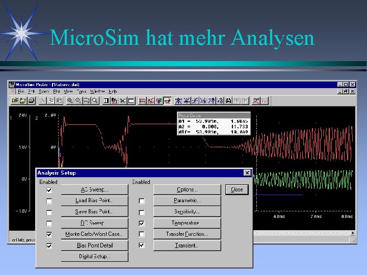Open the View menu
Image resolution: width=367 pixels, height=275 pixels.
tap(68, 92)
